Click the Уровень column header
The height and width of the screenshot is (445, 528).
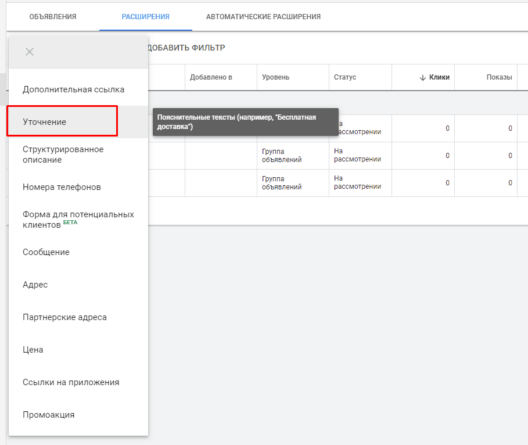pyautogui.click(x=275, y=77)
